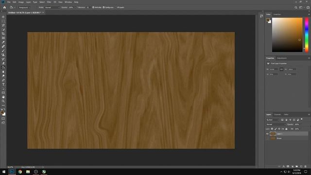Screen dimensions: 311x175
Task: Open the layer blend mode Normal dropdown
Action: coord(276,124)
